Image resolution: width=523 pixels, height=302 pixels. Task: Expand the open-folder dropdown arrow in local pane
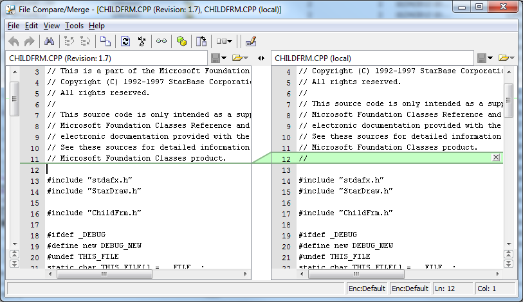[512, 58]
